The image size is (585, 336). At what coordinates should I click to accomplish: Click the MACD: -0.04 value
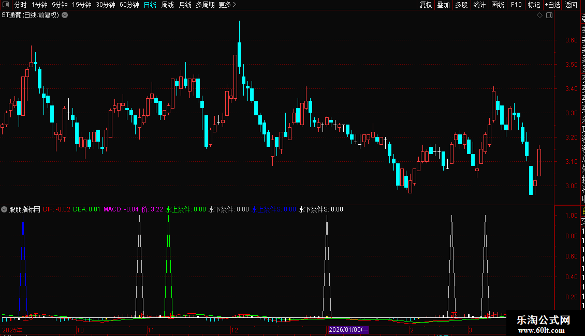point(121,209)
